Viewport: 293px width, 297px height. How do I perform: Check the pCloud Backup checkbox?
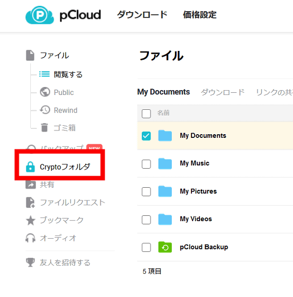(x=146, y=247)
